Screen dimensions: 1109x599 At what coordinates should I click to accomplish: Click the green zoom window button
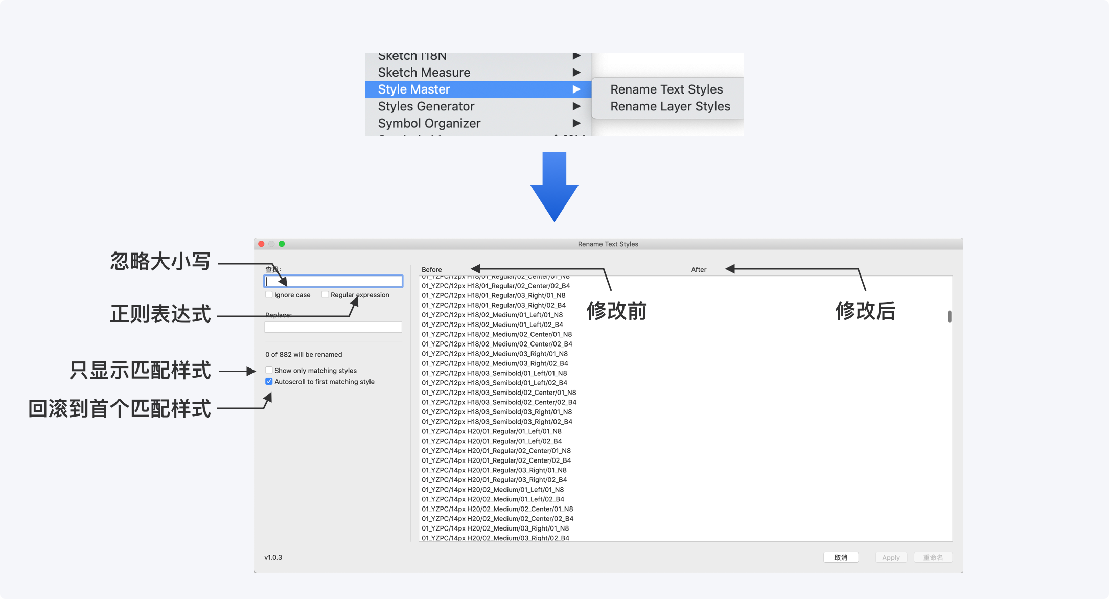(282, 244)
